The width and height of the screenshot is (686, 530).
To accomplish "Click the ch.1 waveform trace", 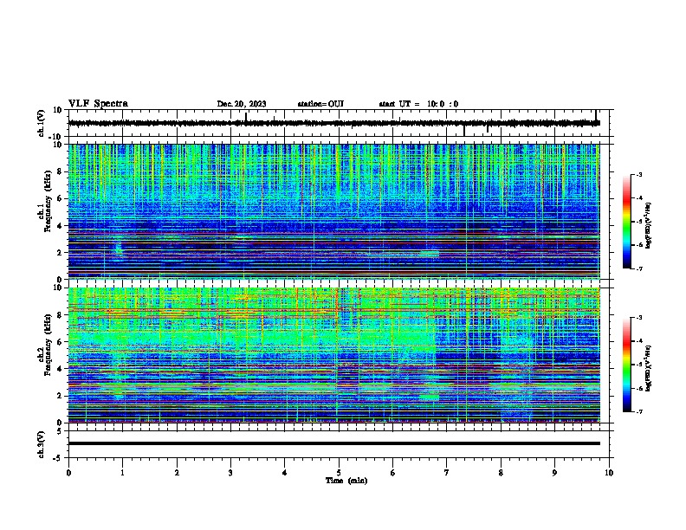I will click(334, 123).
